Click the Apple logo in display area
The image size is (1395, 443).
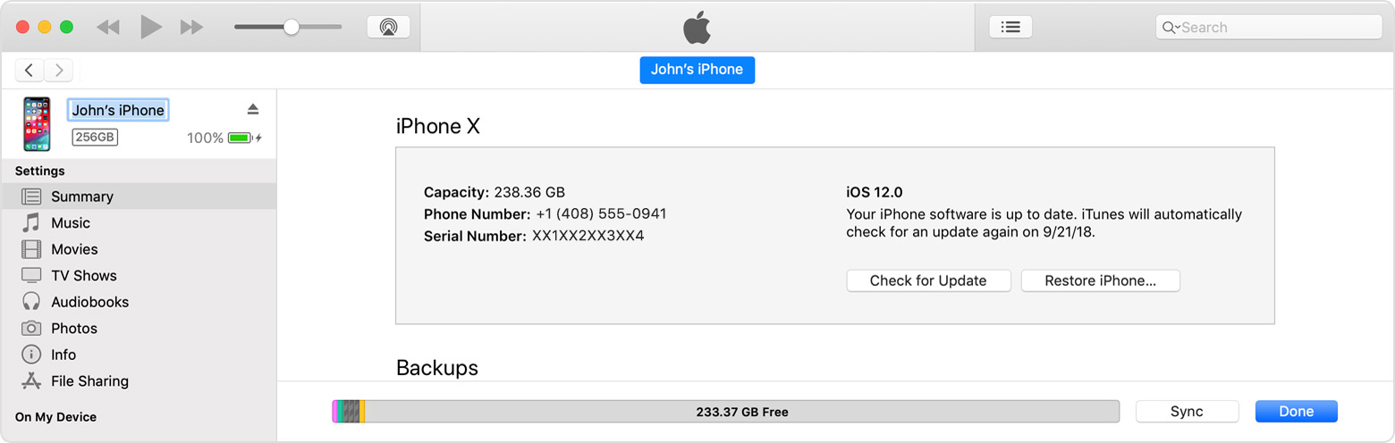697,27
